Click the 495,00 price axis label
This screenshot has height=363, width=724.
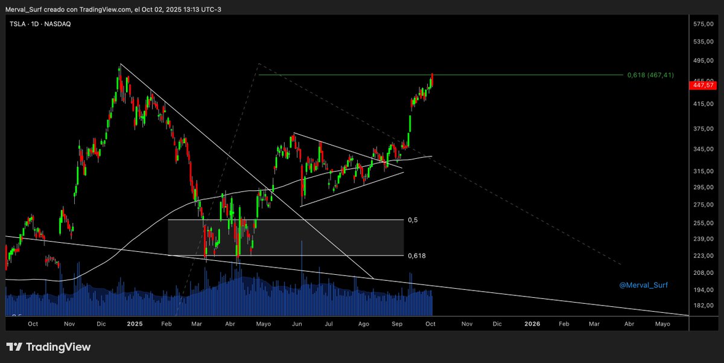click(704, 61)
